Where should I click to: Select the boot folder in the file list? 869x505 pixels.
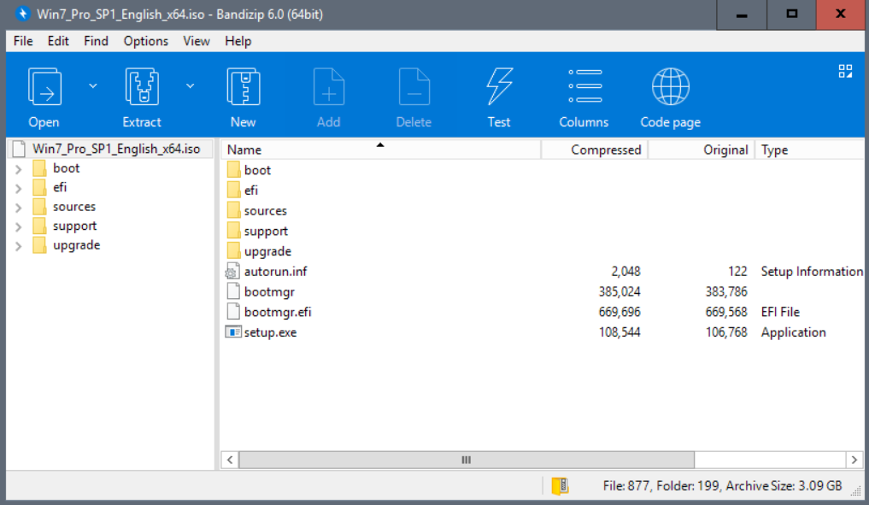point(257,170)
